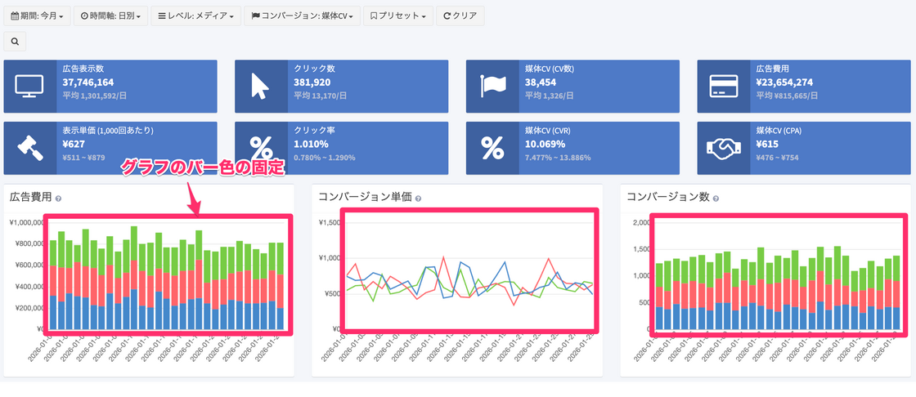
Task: Open the 期間: 今月 dropdown
Action: tap(36, 16)
